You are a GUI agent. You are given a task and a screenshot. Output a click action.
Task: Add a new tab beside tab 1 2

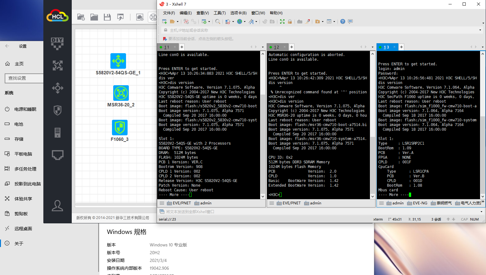[292, 47]
